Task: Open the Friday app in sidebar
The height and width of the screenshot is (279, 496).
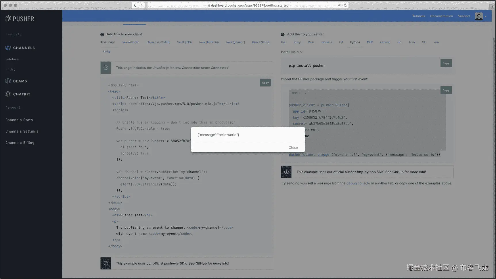Action: [x=10, y=69]
